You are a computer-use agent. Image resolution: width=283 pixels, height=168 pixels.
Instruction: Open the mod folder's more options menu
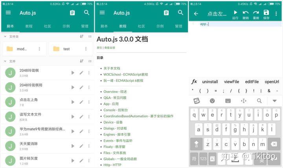pos(39,49)
